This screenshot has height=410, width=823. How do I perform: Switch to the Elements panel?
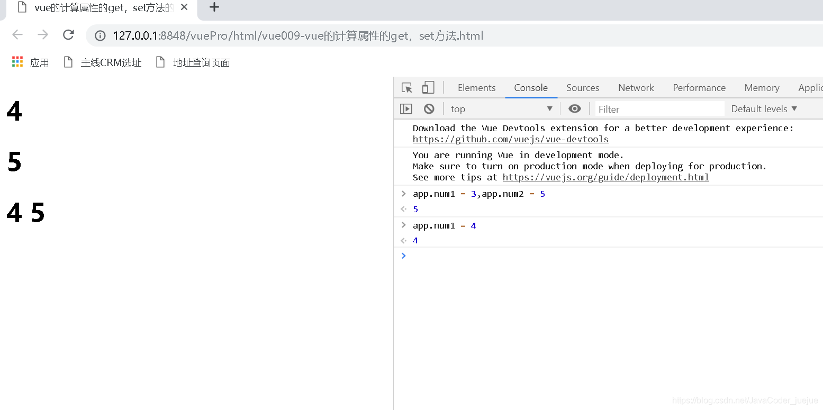[476, 87]
